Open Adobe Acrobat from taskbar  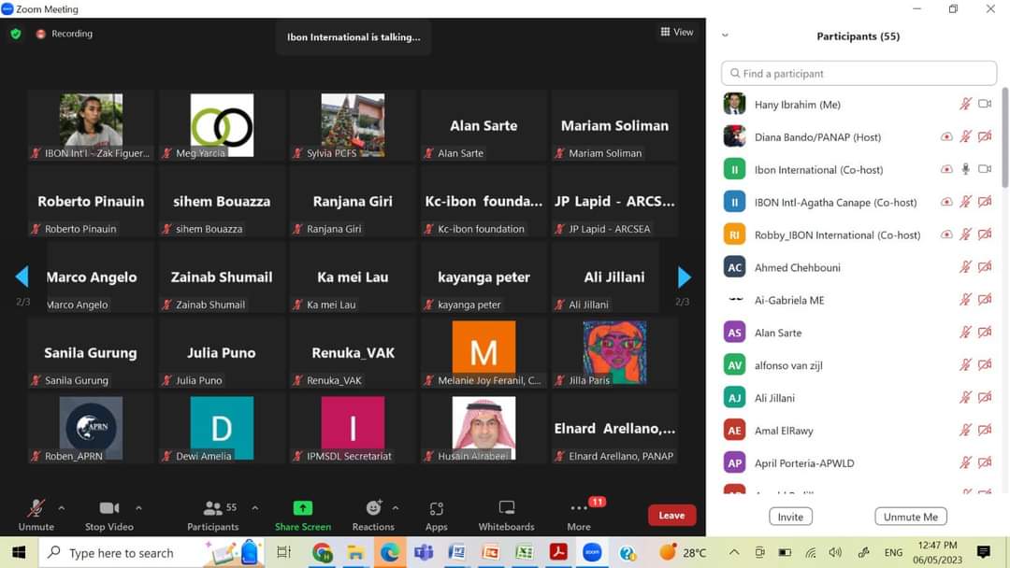[557, 552]
